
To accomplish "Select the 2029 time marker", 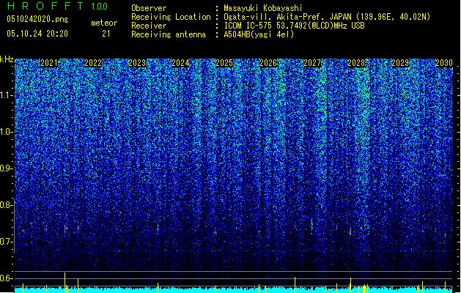I will [400, 63].
